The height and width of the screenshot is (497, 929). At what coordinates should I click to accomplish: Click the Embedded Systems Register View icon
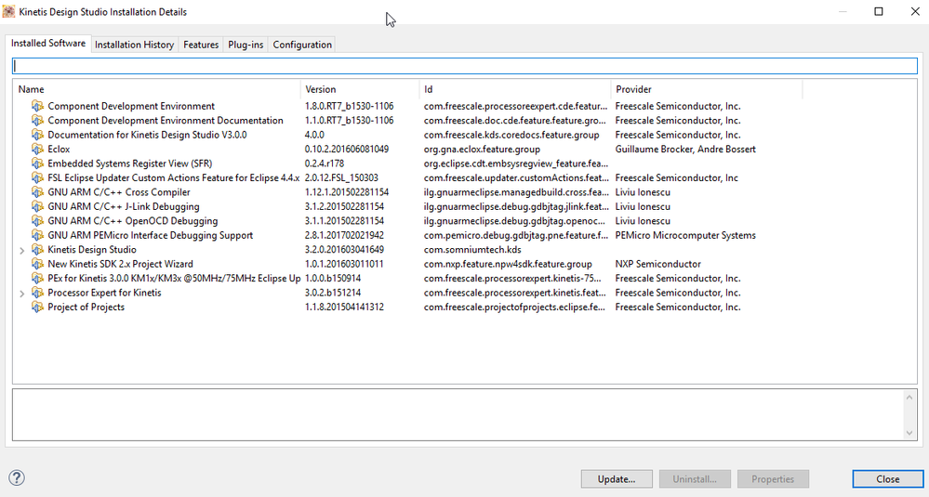coord(37,163)
